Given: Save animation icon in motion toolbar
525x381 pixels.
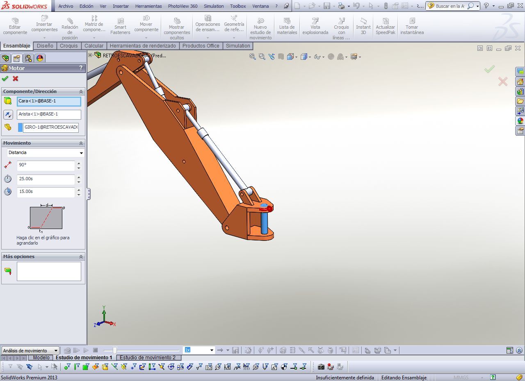Looking at the screenshot, I should [x=235, y=350].
